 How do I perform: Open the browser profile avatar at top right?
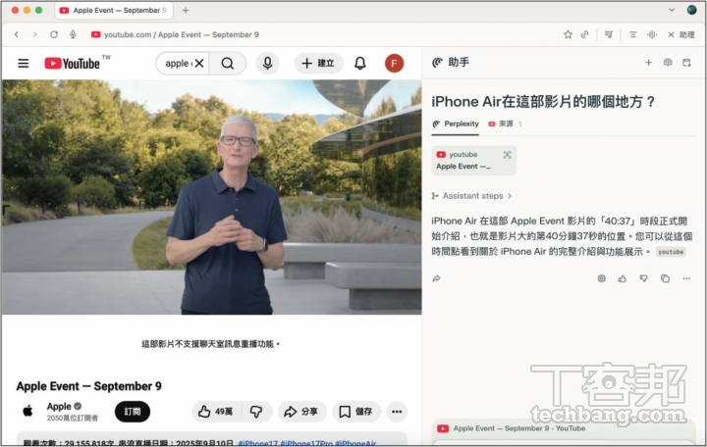click(x=691, y=10)
